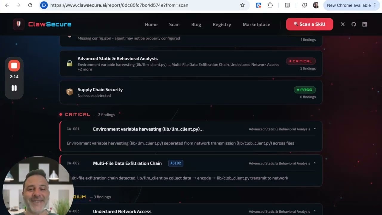This screenshot has width=382, height=215.
Task: Stop the screen recording with the red square icon
Action: [x=14, y=65]
